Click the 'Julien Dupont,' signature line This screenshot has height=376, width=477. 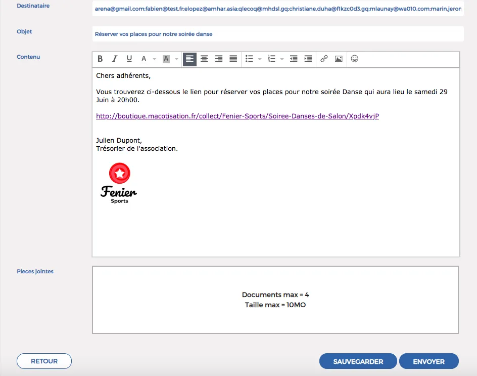point(119,141)
